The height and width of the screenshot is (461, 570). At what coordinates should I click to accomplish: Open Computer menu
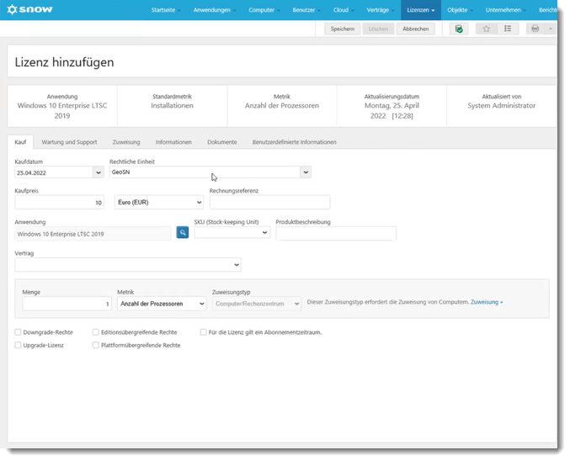(264, 10)
